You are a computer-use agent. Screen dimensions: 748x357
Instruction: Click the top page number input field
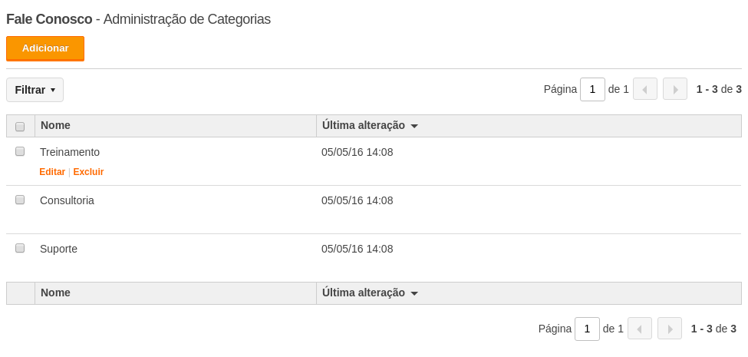(592, 89)
